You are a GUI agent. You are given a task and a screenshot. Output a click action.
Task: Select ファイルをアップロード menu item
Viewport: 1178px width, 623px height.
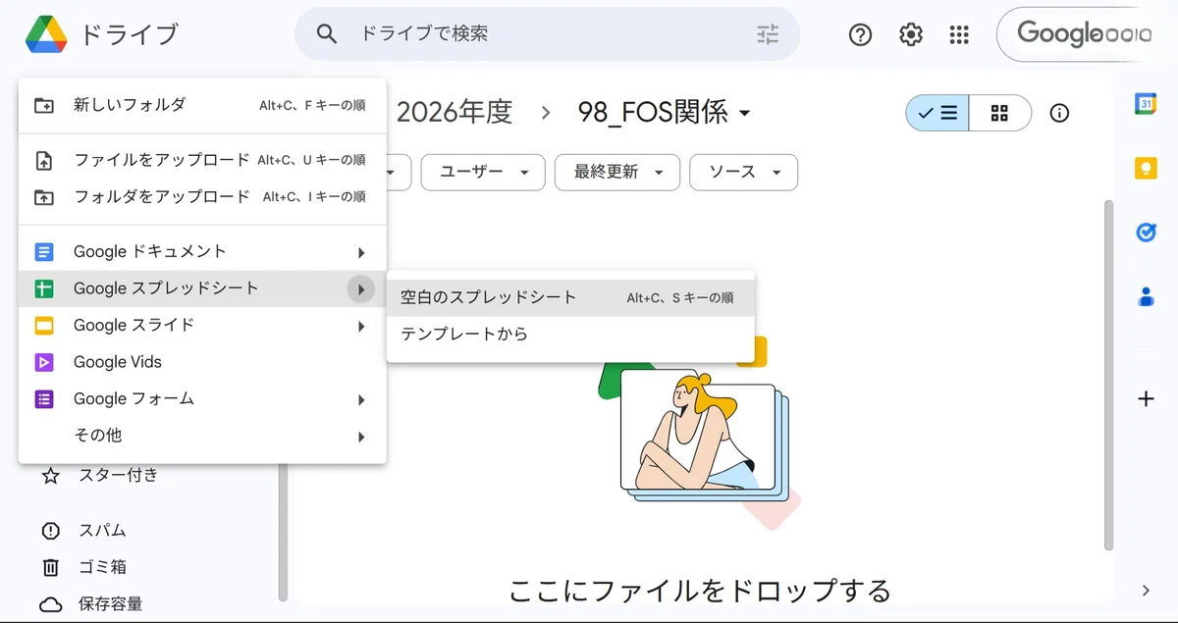pyautogui.click(x=202, y=160)
